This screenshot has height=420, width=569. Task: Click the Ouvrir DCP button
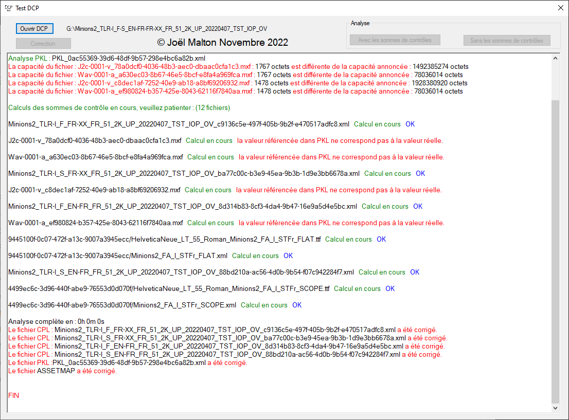point(34,29)
